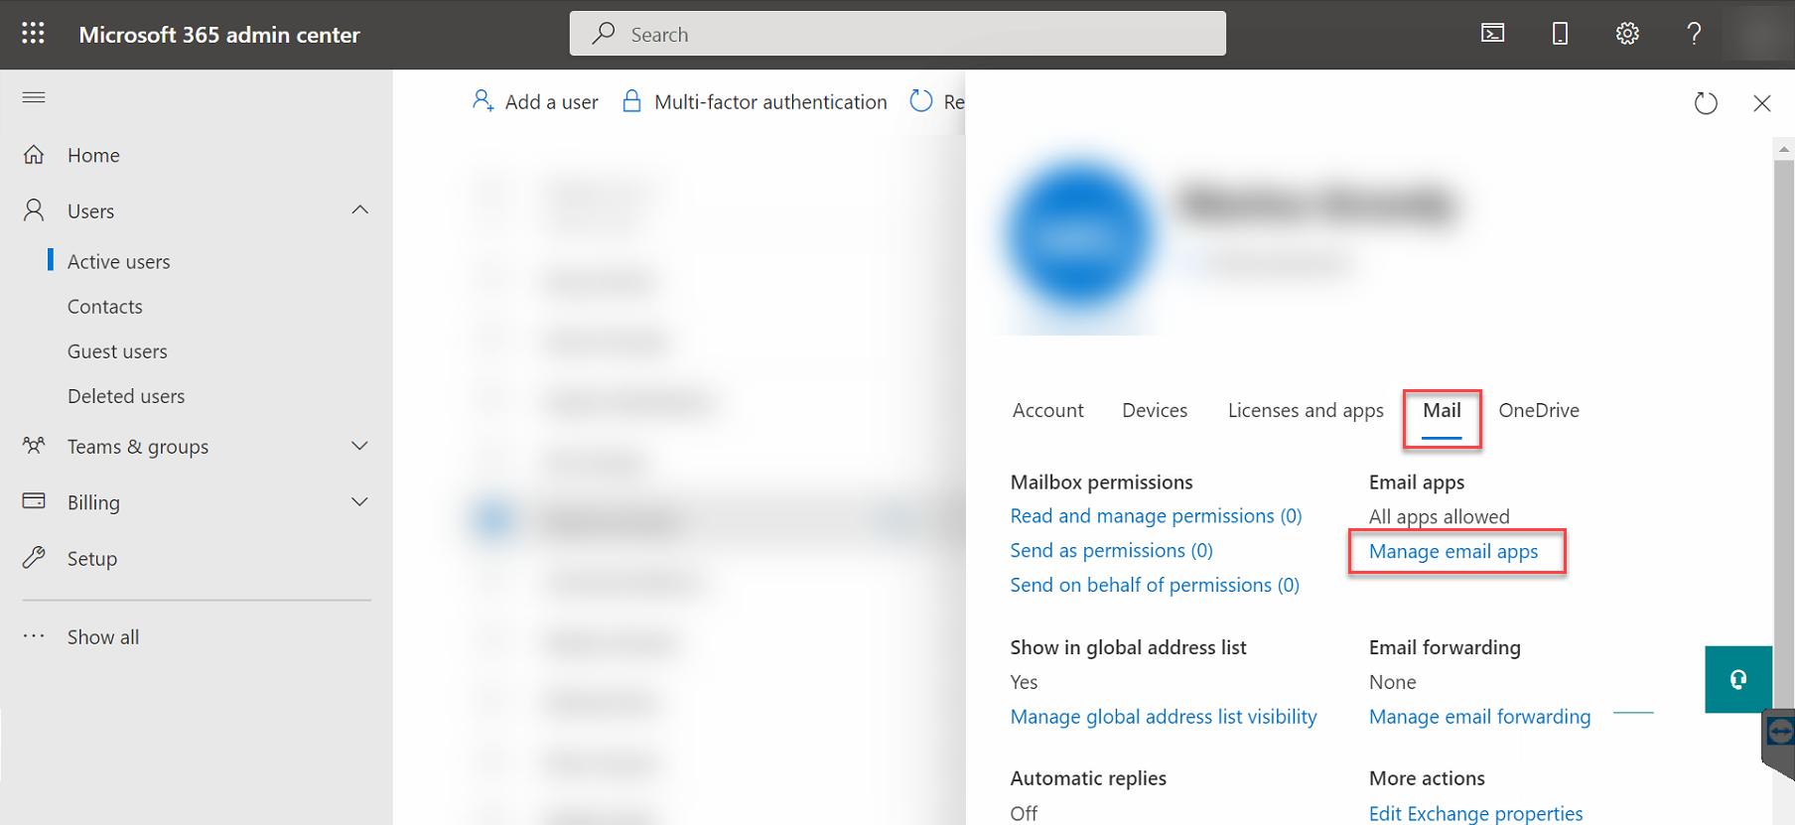The width and height of the screenshot is (1795, 825).
Task: Switch to the Licenses and apps tab
Action: coord(1305,411)
